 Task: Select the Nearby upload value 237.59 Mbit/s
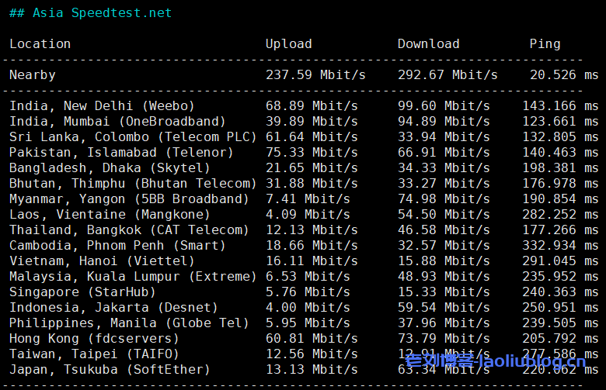pyautogui.click(x=315, y=75)
